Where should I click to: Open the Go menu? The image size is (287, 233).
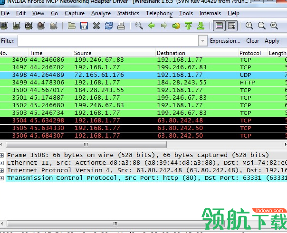(x=54, y=13)
